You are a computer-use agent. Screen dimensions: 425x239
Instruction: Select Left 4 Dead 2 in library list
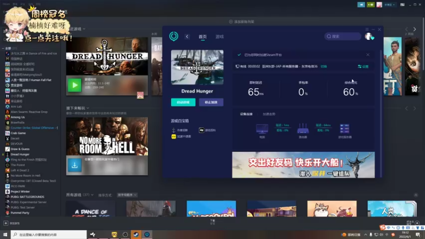(20, 170)
